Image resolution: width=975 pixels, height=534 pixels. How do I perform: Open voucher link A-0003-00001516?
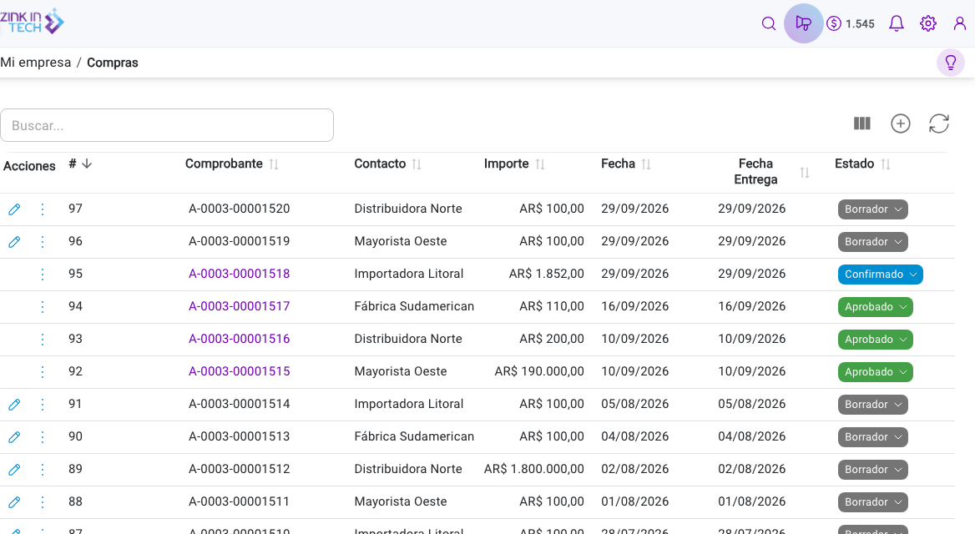(x=240, y=339)
